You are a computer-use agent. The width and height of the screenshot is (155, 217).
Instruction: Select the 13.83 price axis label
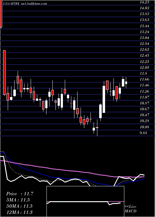pyautogui.click(x=144, y=14)
